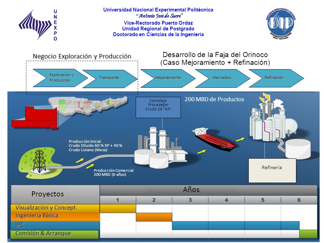
Task: Select the Mercadeo chevron step
Action: point(222,78)
